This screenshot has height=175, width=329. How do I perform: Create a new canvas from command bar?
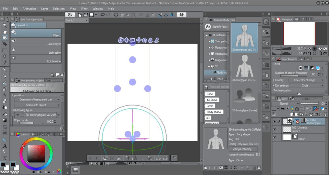(x=80, y=15)
